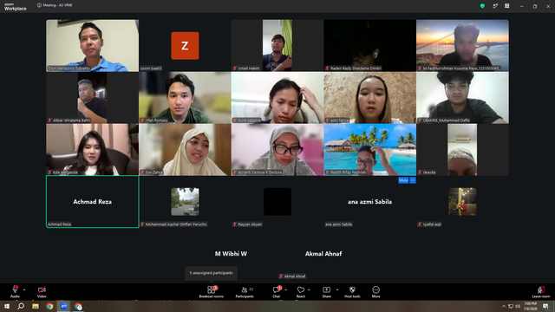Open audio options arrow next to Audio
Image resolution: width=555 pixels, height=312 pixels.
pyautogui.click(x=24, y=289)
